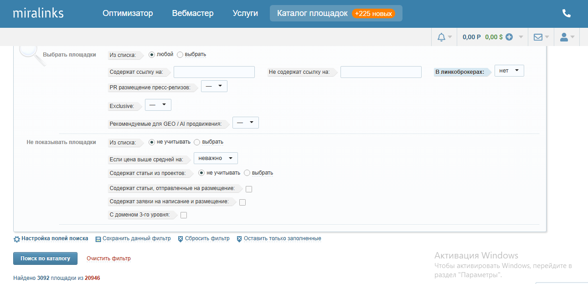Open the user profile icon menu
This screenshot has width=588, height=284.
(x=564, y=37)
